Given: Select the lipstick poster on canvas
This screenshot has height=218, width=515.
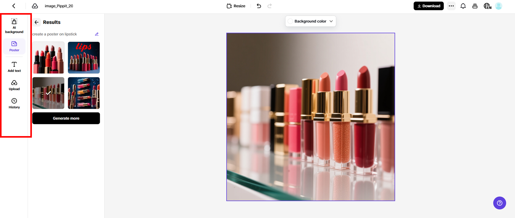Looking at the screenshot, I should tap(311, 117).
